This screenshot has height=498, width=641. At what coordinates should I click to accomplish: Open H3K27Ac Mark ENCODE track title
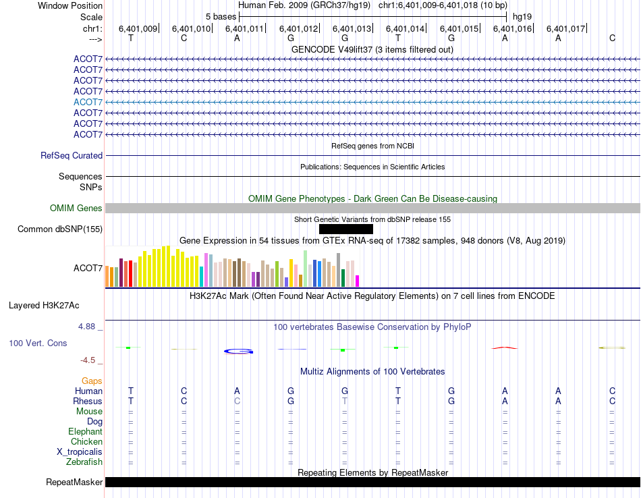pyautogui.click(x=372, y=296)
